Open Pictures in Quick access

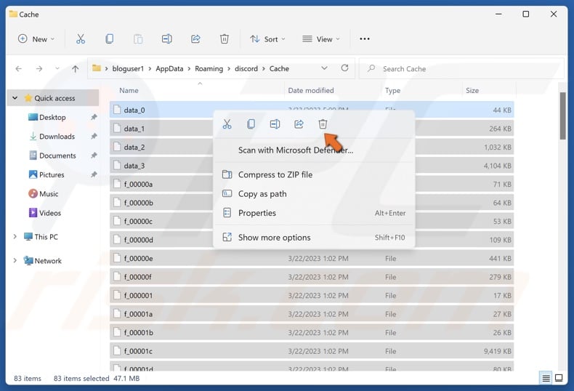[x=52, y=174]
